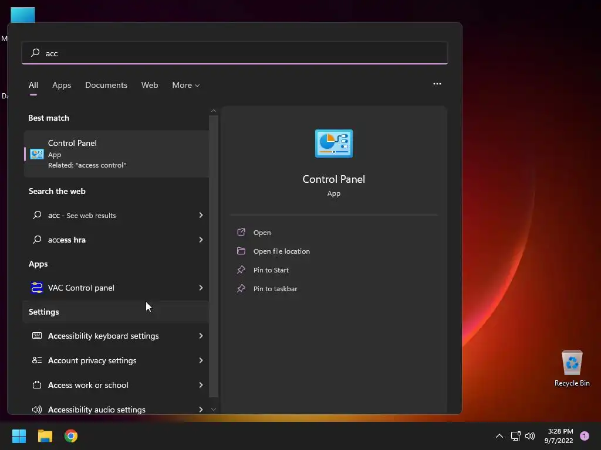Viewport: 601px width, 450px height.
Task: Open the clock showing 3:28 PM
Action: point(559,436)
